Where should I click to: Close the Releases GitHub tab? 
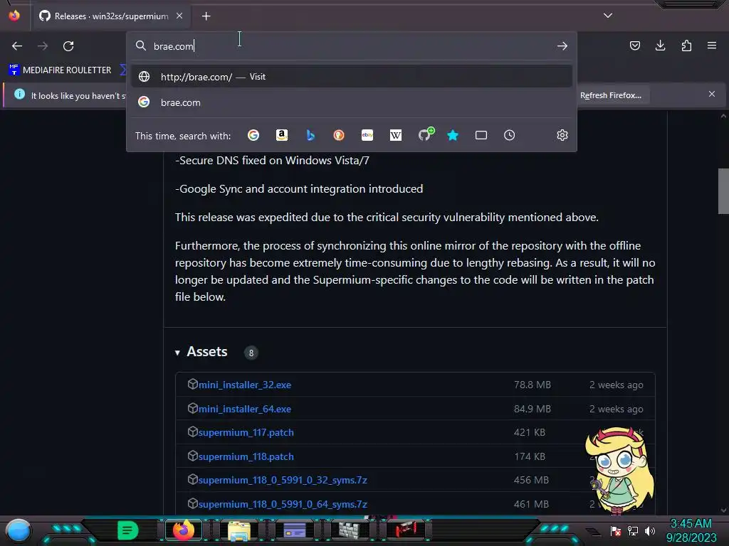pyautogui.click(x=179, y=16)
